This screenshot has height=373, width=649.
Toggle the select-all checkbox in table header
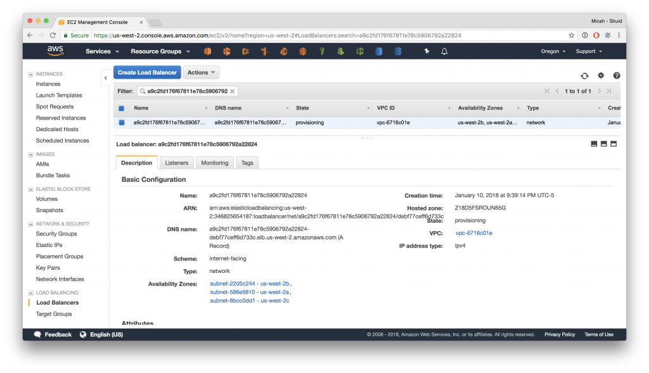(121, 108)
